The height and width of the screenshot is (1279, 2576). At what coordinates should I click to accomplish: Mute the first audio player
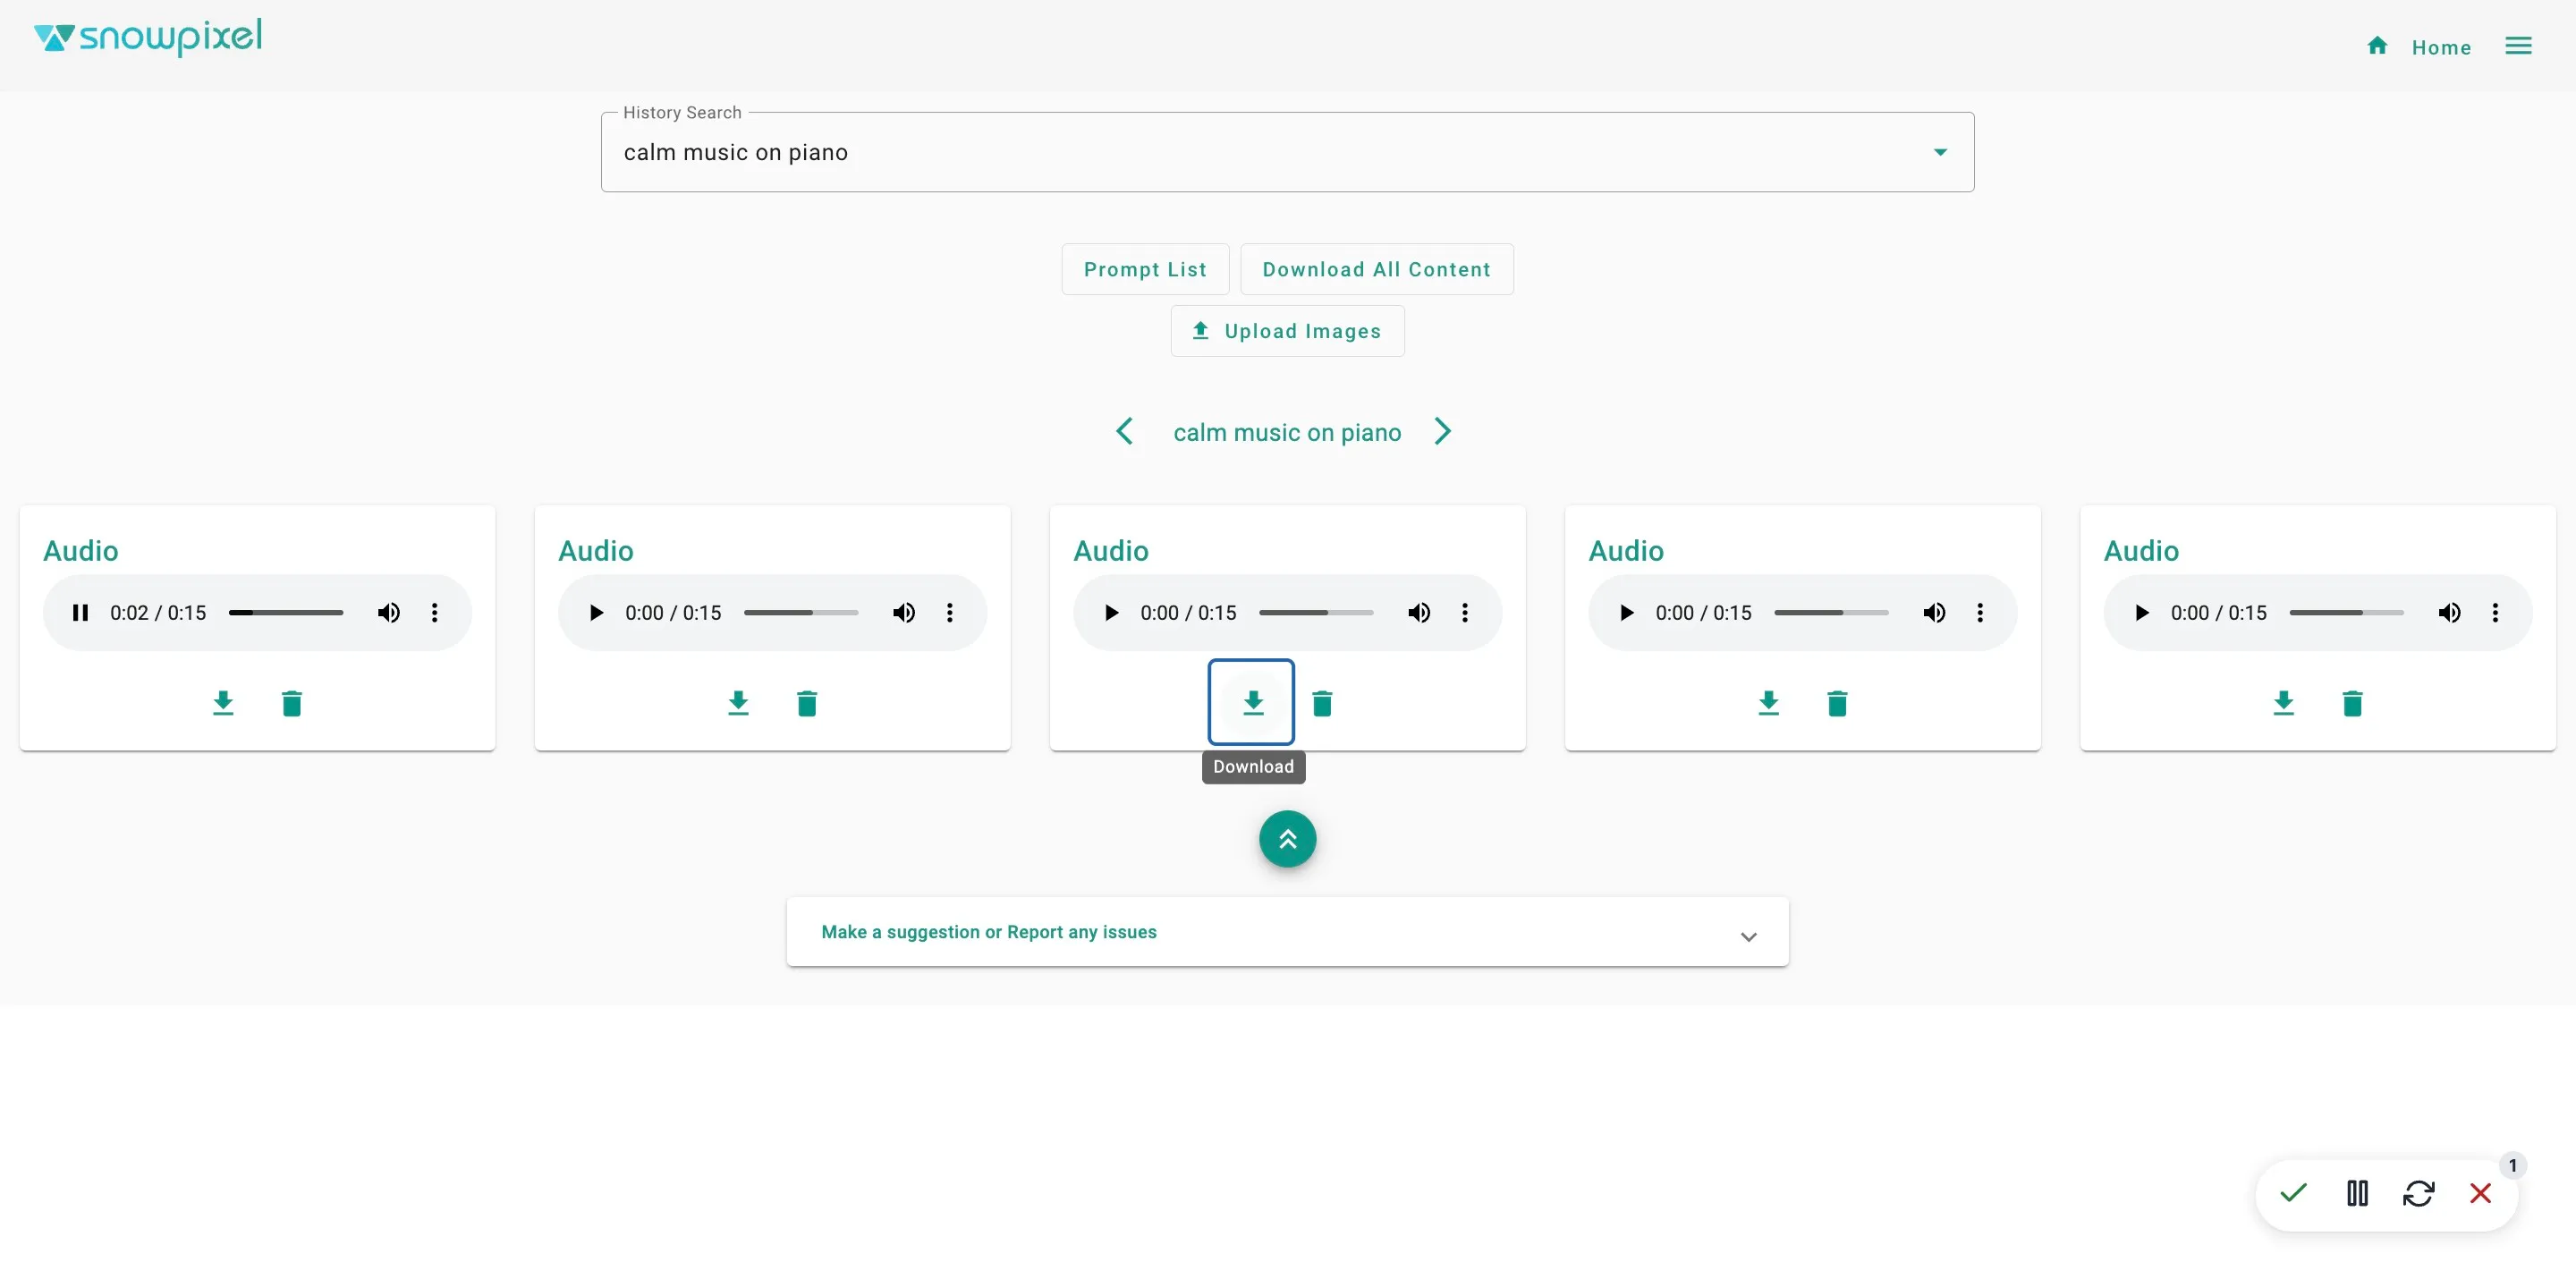389,612
